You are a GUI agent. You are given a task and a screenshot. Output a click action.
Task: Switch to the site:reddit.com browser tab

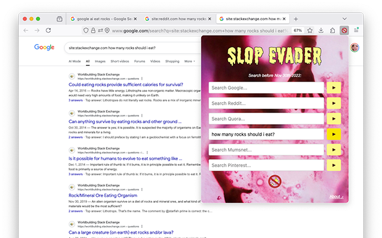pos(179,19)
